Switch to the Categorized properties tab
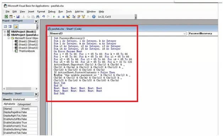This screenshot has height=136, width=223. coord(24,104)
